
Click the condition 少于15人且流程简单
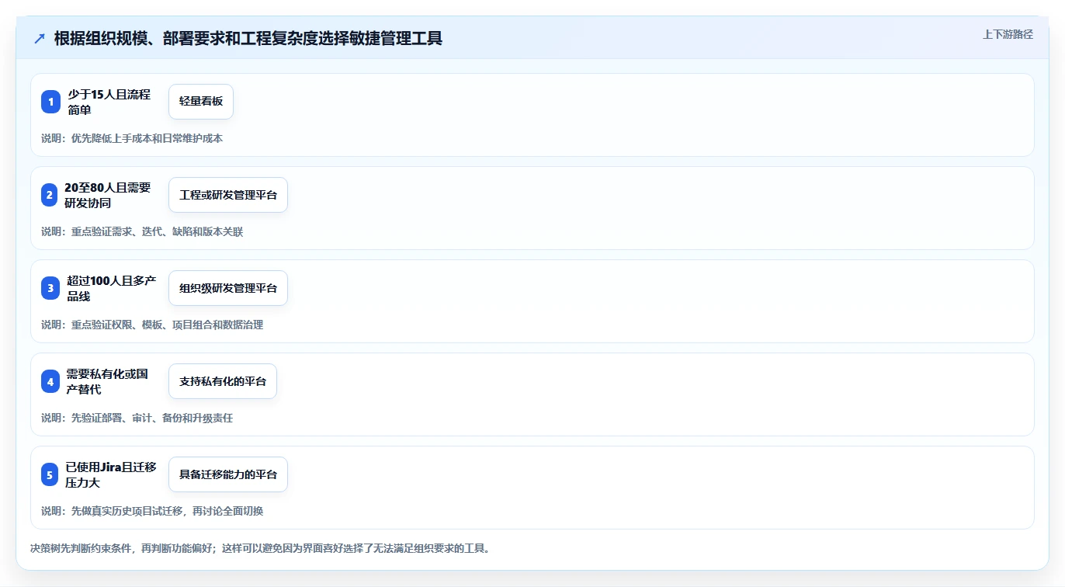tap(109, 102)
